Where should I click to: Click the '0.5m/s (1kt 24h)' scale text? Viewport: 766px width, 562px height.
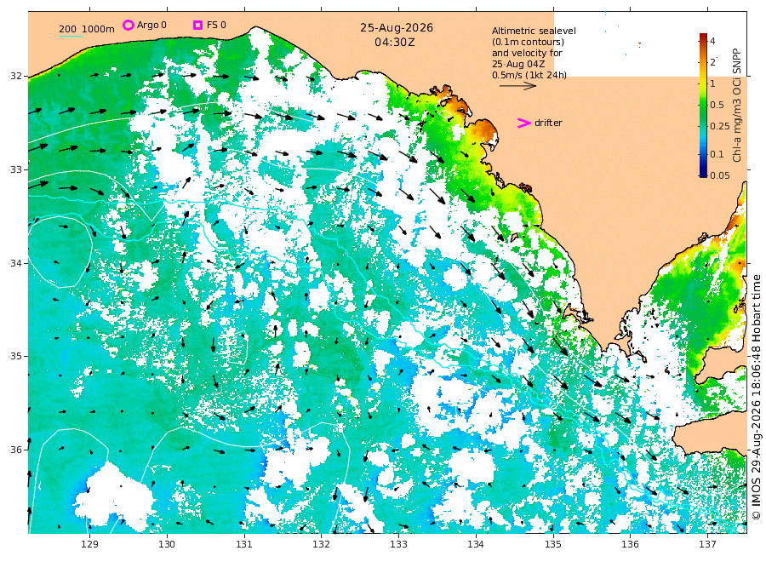[529, 75]
